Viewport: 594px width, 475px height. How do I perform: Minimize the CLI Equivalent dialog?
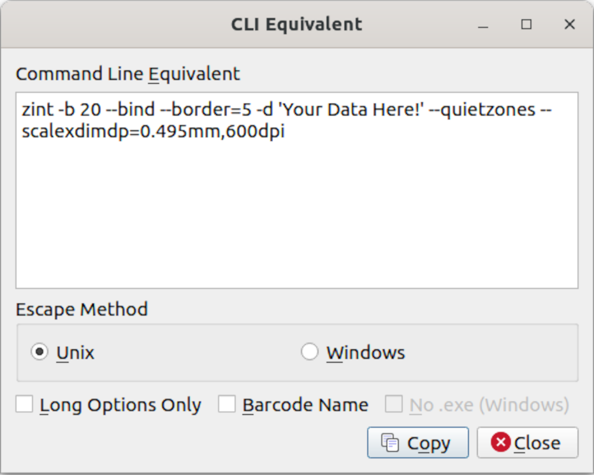point(482,24)
